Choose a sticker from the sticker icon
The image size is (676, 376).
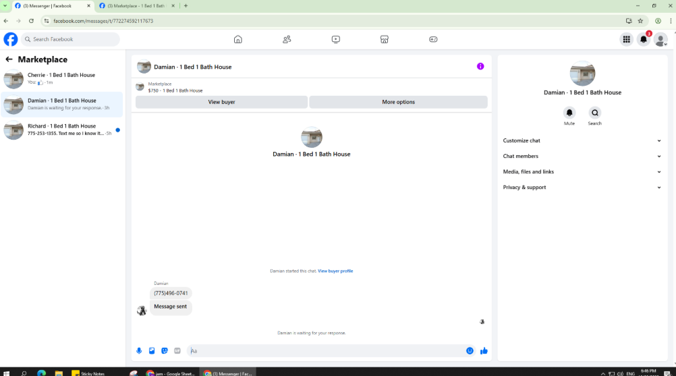pyautogui.click(x=164, y=351)
